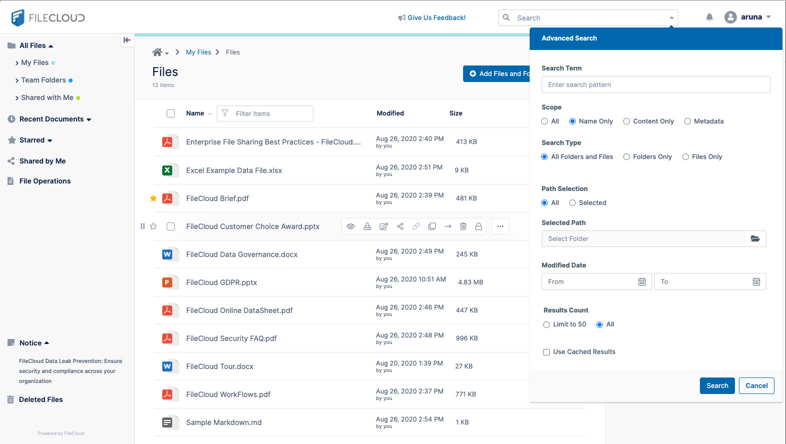
Task: Unstar the FileCloud Brief.pdf file
Action: point(153,198)
